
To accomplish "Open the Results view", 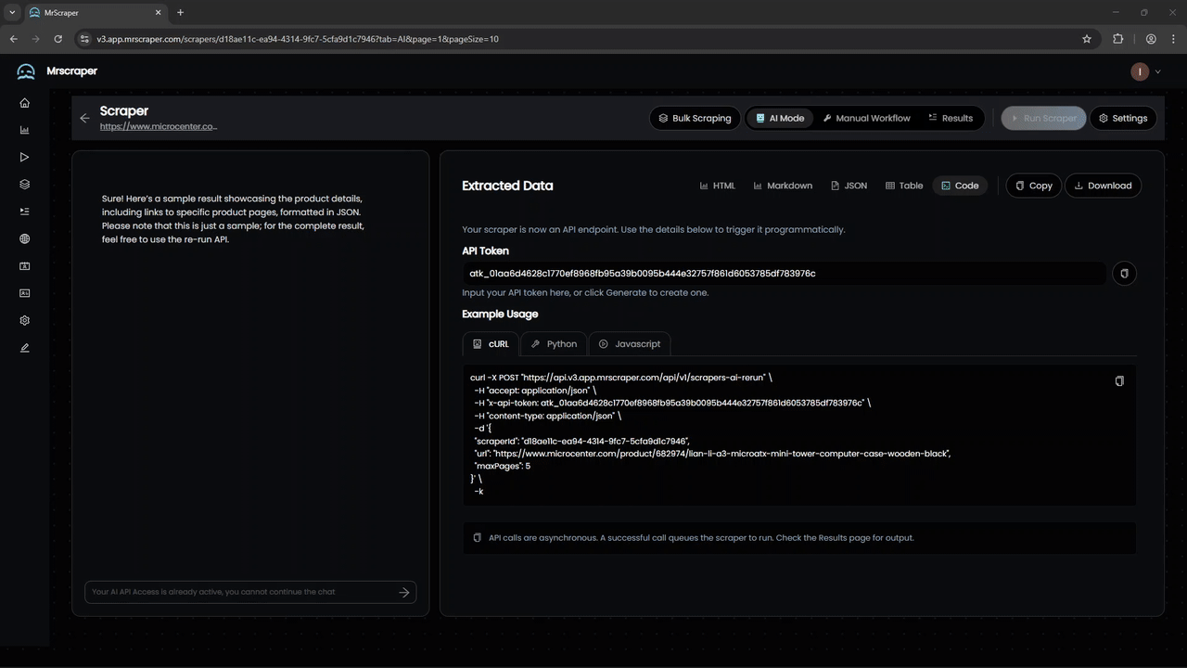I will coord(951,119).
